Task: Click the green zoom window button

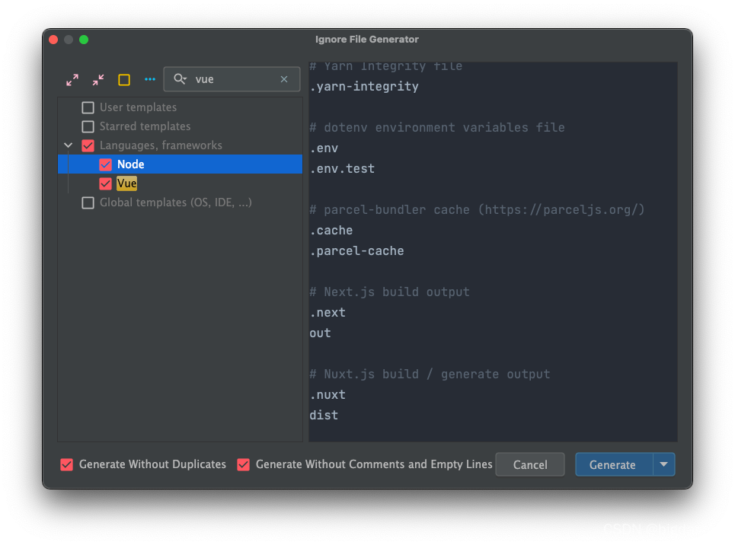Action: tap(84, 40)
